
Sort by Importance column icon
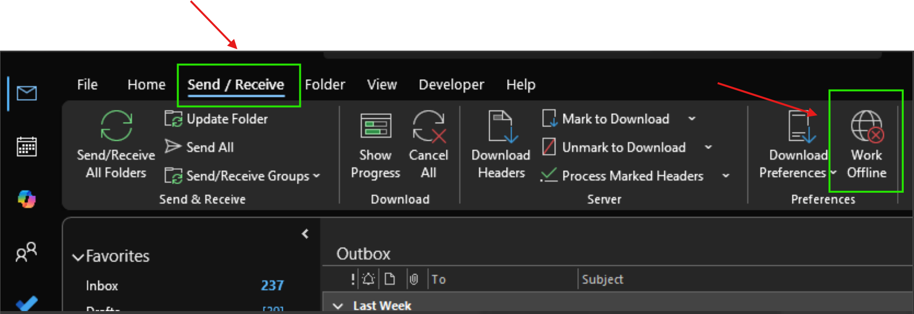coord(353,279)
